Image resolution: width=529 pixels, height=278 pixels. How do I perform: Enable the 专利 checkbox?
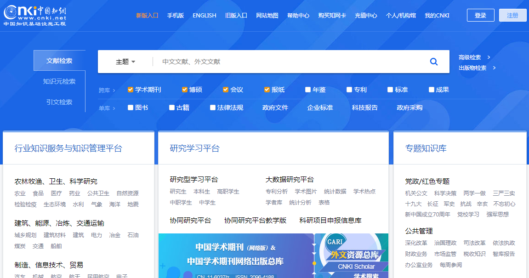(349, 90)
